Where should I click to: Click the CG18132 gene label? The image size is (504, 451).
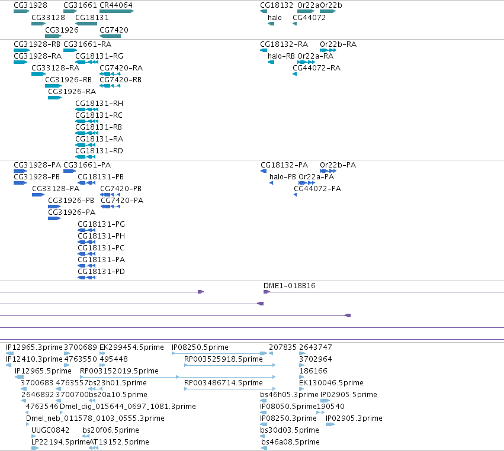pos(277,5)
